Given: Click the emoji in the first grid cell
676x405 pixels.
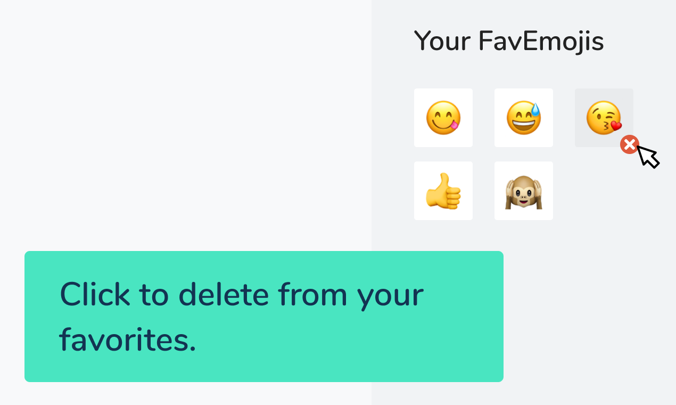Looking at the screenshot, I should coord(443,117).
